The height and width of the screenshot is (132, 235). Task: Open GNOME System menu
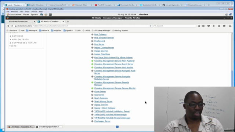[x=34, y=15]
